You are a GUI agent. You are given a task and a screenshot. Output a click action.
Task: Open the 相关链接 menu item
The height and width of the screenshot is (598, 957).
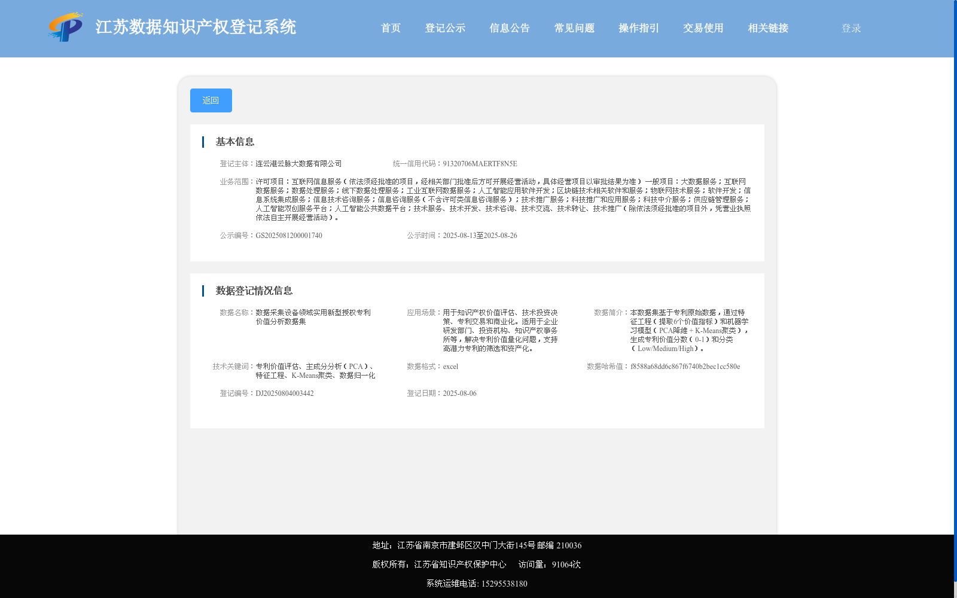(768, 28)
